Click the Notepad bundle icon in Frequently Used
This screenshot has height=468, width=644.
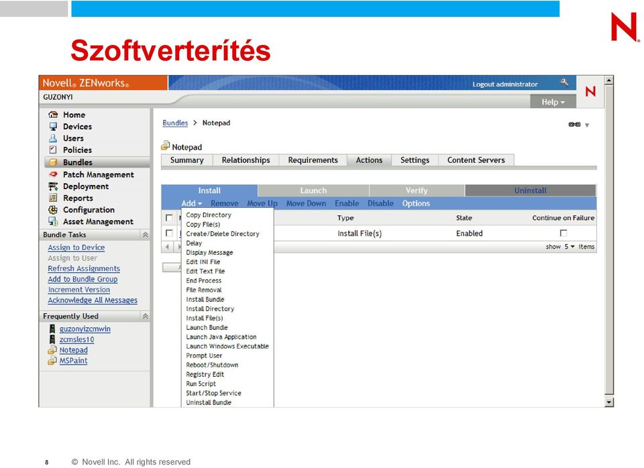coord(52,350)
